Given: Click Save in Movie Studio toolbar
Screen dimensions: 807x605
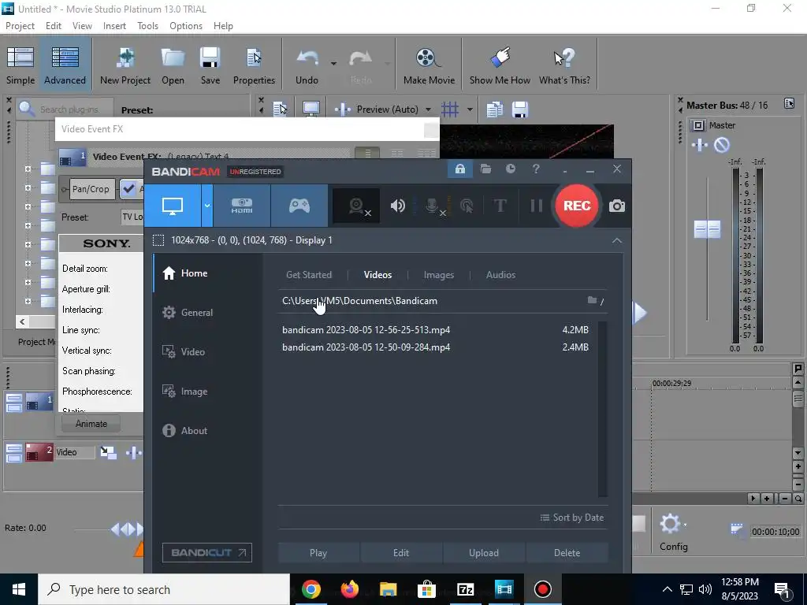Looking at the screenshot, I should (210, 65).
